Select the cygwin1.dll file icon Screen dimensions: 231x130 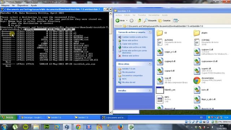[x=197, y=71]
